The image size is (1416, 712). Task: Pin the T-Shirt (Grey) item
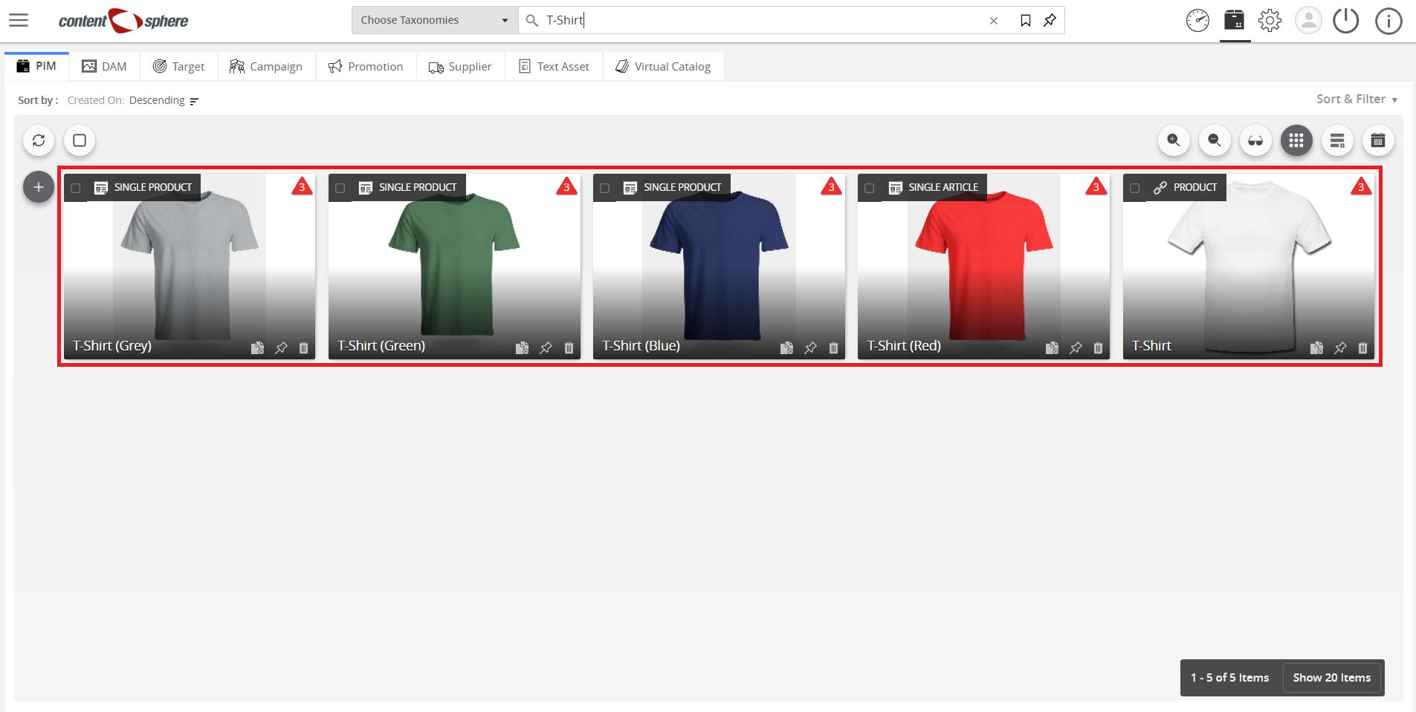[281, 347]
